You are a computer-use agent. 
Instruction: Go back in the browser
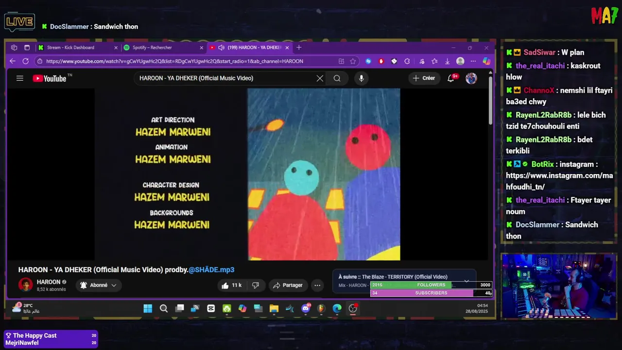(13, 61)
